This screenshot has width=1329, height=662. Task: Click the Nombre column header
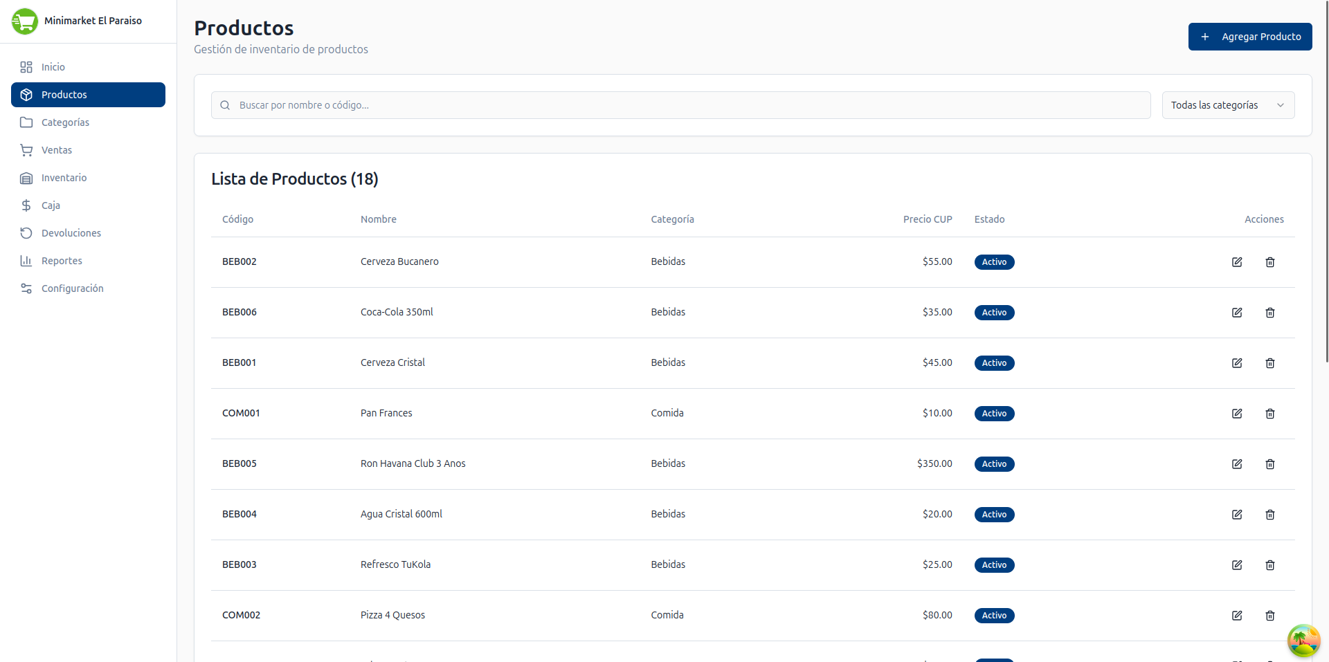click(379, 219)
